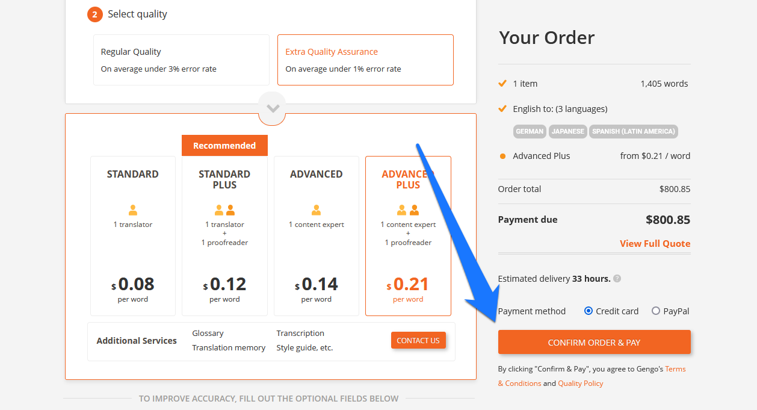Click the Your Order heading
Viewport: 757px width, 410px height.
(x=546, y=37)
